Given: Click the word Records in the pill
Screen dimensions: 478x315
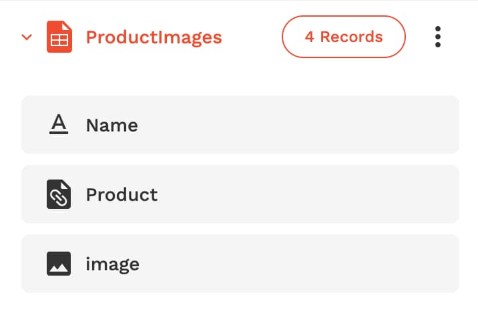Looking at the screenshot, I should coord(351,37).
